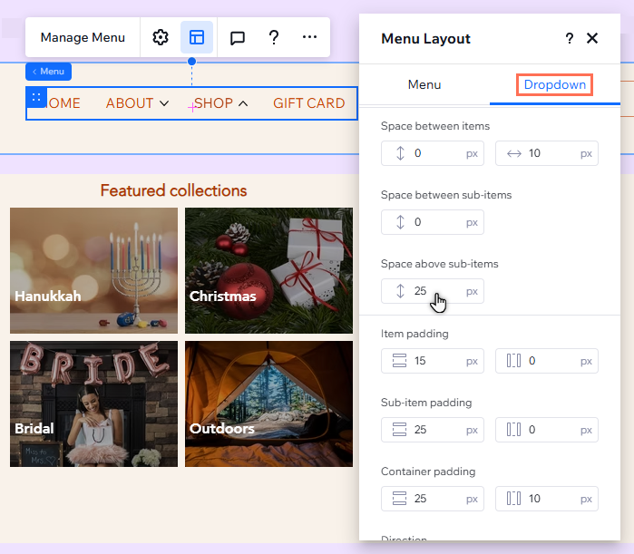Select the SHOP menu item
The height and width of the screenshot is (554, 634).
[213, 103]
